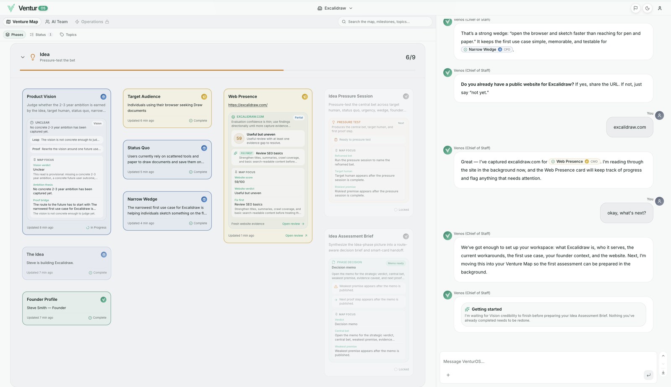This screenshot has height=387, width=671.
Task: Toggle dark mode moon icon
Action: pyautogui.click(x=648, y=8)
